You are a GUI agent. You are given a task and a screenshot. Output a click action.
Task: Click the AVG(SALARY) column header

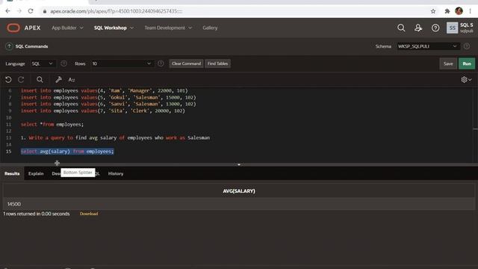pos(239,191)
